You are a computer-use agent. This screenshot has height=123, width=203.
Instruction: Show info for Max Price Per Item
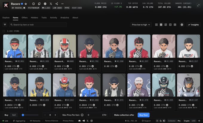coord(82,115)
